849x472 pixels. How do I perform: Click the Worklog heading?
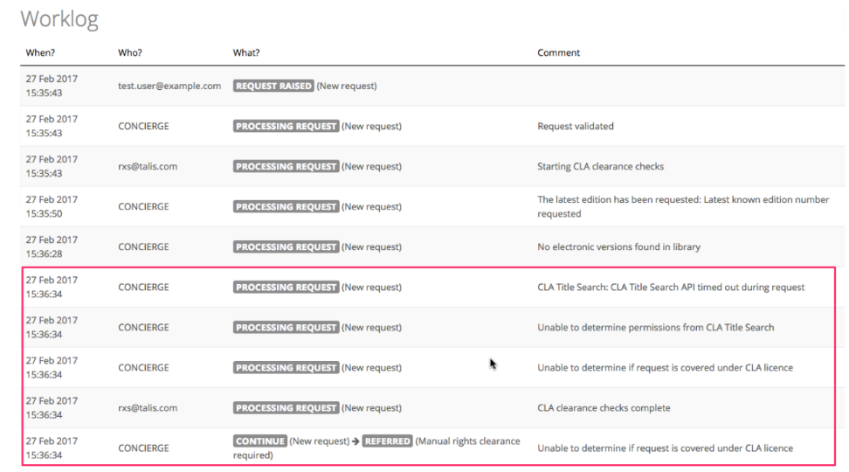(x=59, y=19)
